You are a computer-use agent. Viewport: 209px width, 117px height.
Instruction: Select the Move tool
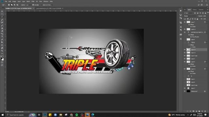[2, 11]
